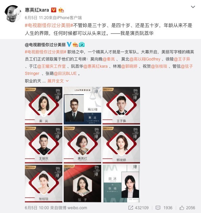Click the crown membership badge beside kara

coord(61,10)
